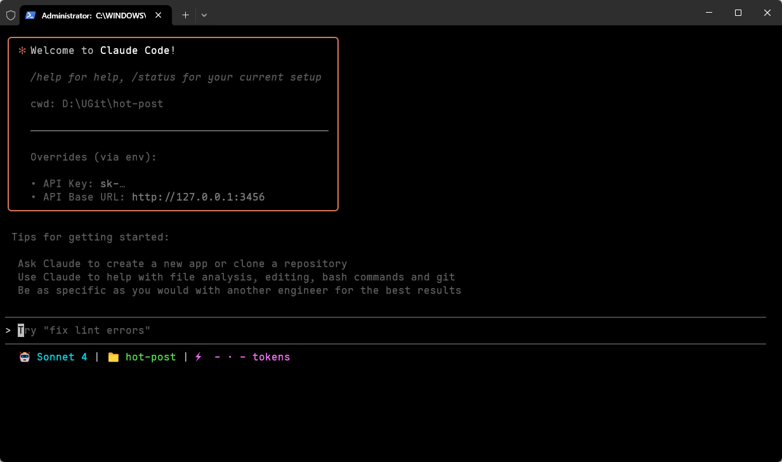782x462 pixels.
Task: Click the Sonnet 4 model label
Action: click(x=62, y=357)
